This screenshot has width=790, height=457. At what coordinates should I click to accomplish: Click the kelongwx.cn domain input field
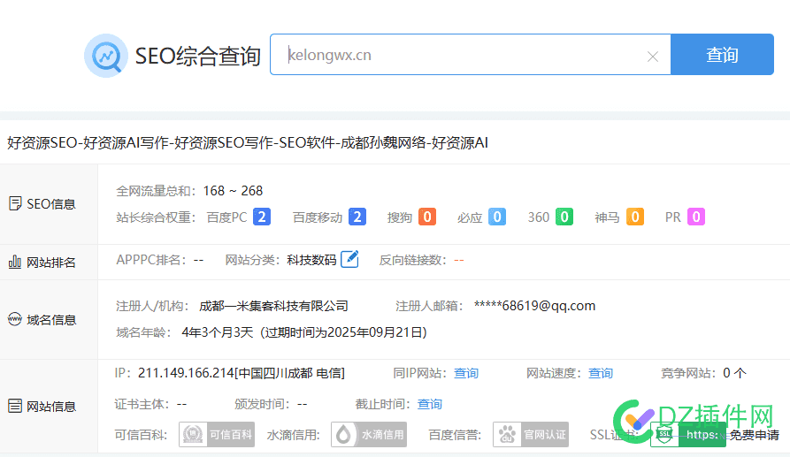(x=470, y=54)
